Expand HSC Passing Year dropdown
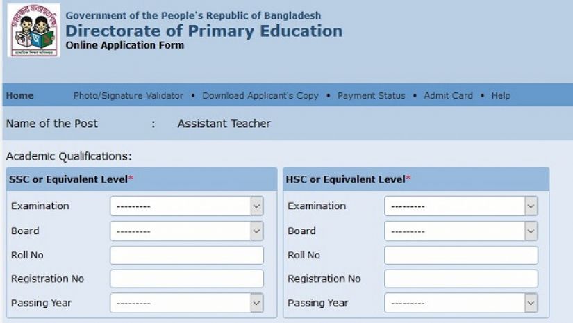Image resolution: width=573 pixels, height=323 pixels. coord(460,303)
